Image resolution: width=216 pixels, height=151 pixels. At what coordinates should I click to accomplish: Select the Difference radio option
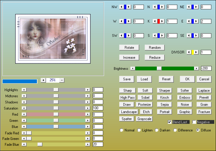coord(175,130)
